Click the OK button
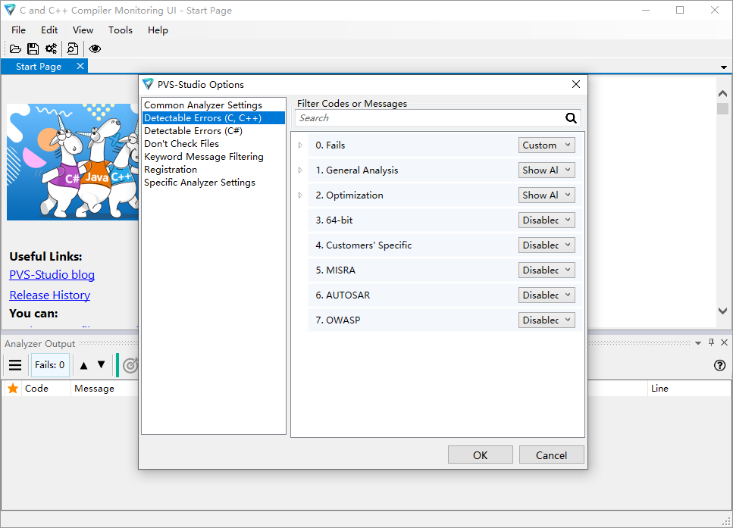The image size is (733, 528). tap(480, 455)
